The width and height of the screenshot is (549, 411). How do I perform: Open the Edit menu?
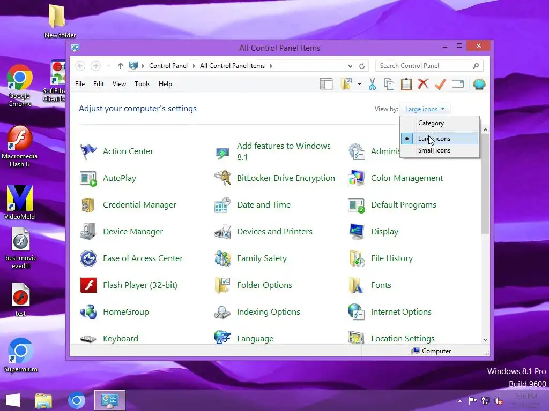[x=99, y=84]
